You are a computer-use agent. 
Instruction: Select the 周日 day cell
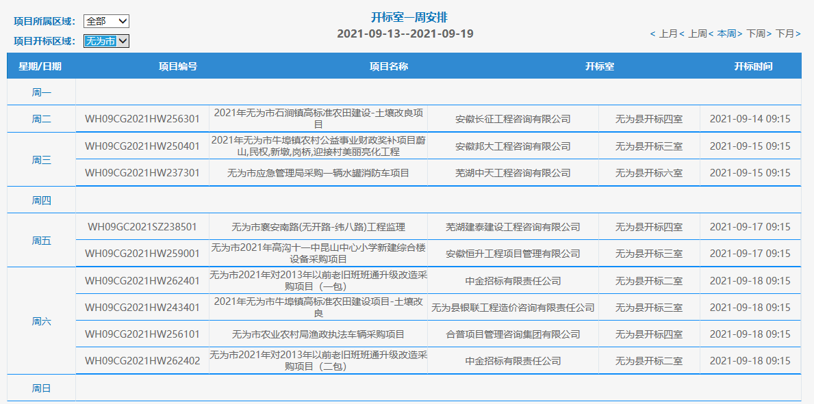(42, 388)
